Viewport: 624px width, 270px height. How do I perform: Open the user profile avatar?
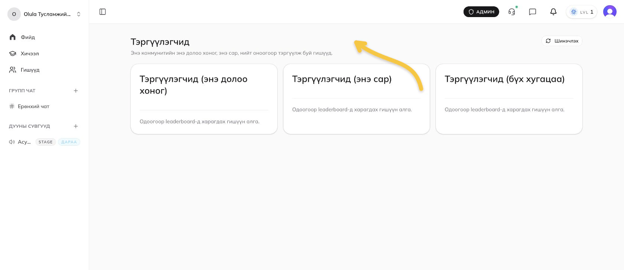point(610,12)
